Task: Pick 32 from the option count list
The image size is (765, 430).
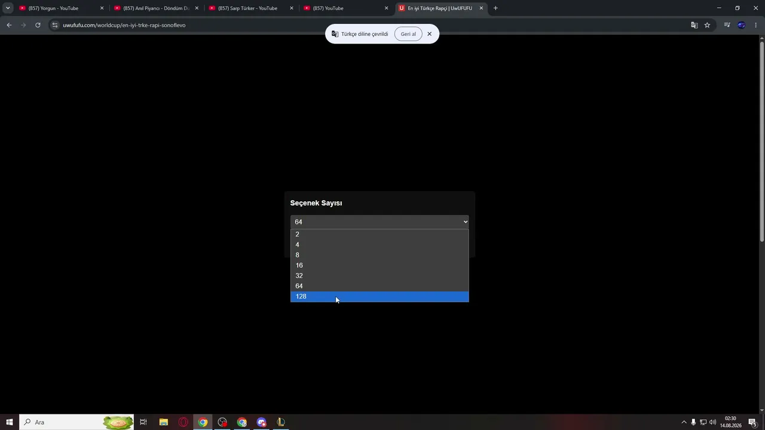Action: (x=380, y=276)
